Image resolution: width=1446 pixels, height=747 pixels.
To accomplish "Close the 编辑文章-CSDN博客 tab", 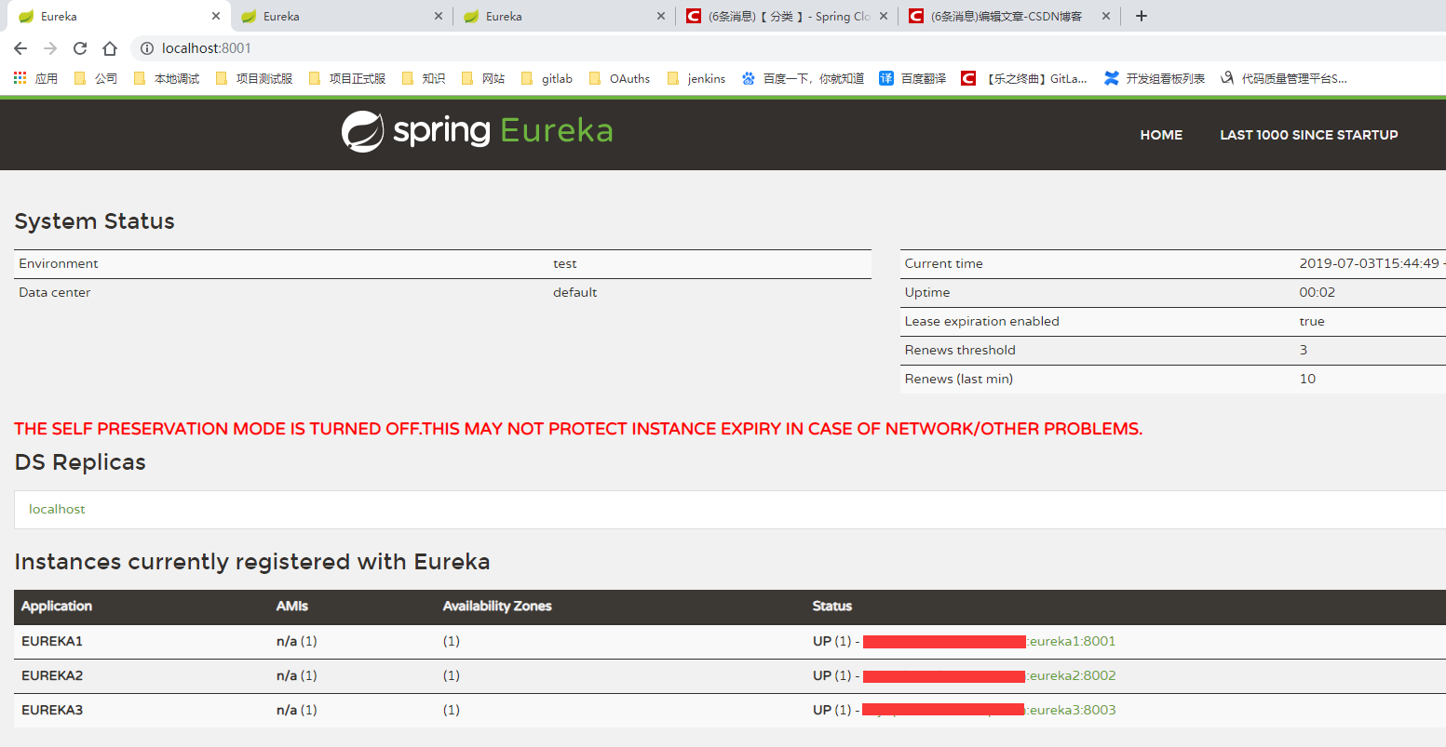I will pos(1106,16).
